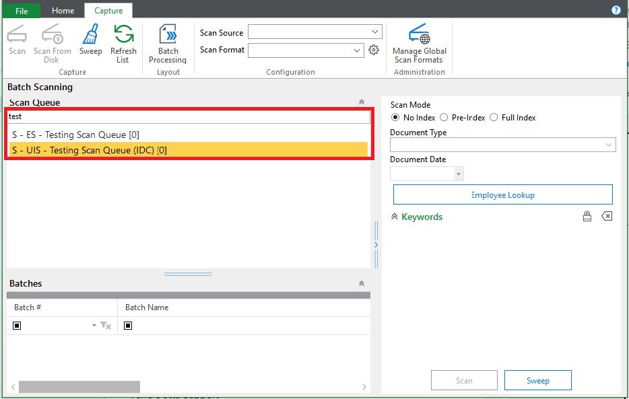Open the scan format settings gear
The image size is (629, 399).
pos(374,50)
